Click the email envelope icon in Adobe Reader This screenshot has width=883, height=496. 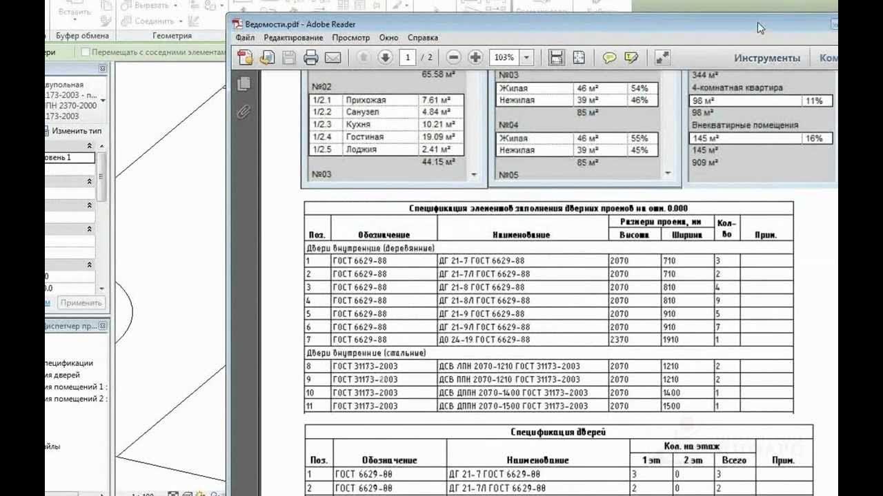pyautogui.click(x=333, y=57)
